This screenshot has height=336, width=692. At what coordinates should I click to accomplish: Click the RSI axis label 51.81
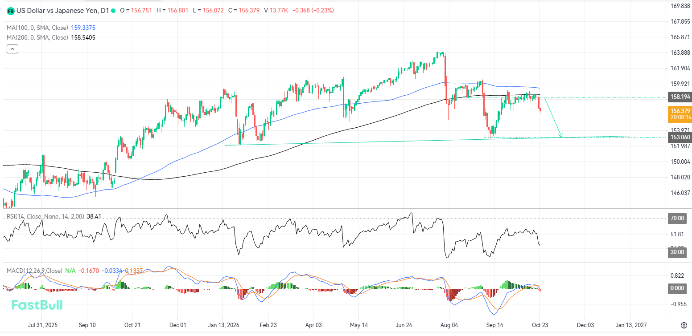click(x=677, y=235)
